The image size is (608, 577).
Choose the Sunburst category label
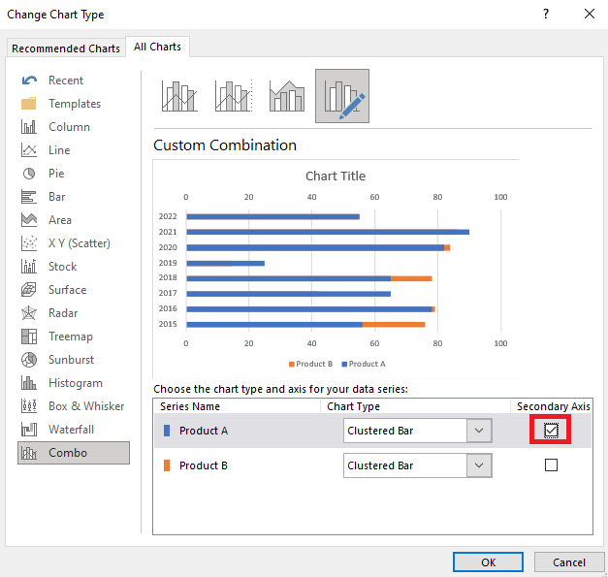click(x=71, y=360)
